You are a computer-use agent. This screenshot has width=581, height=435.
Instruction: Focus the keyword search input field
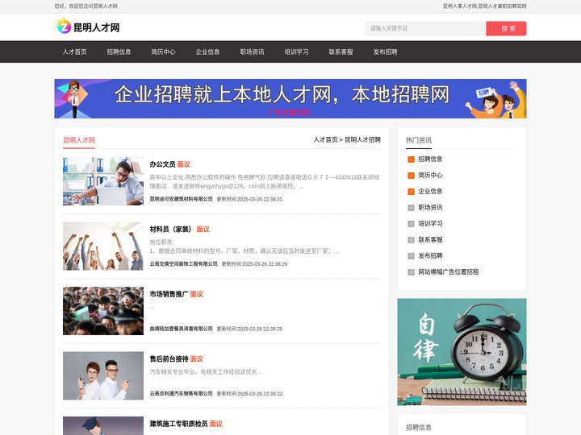(x=425, y=28)
